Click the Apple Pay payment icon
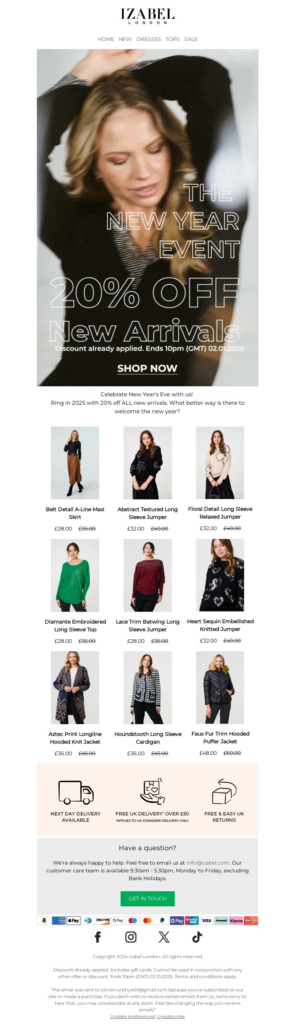Screen dimensions: 295x1028 point(73,921)
